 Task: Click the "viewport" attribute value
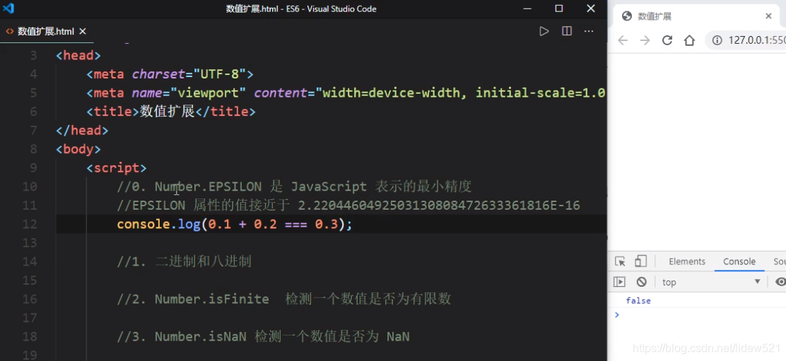click(x=208, y=93)
